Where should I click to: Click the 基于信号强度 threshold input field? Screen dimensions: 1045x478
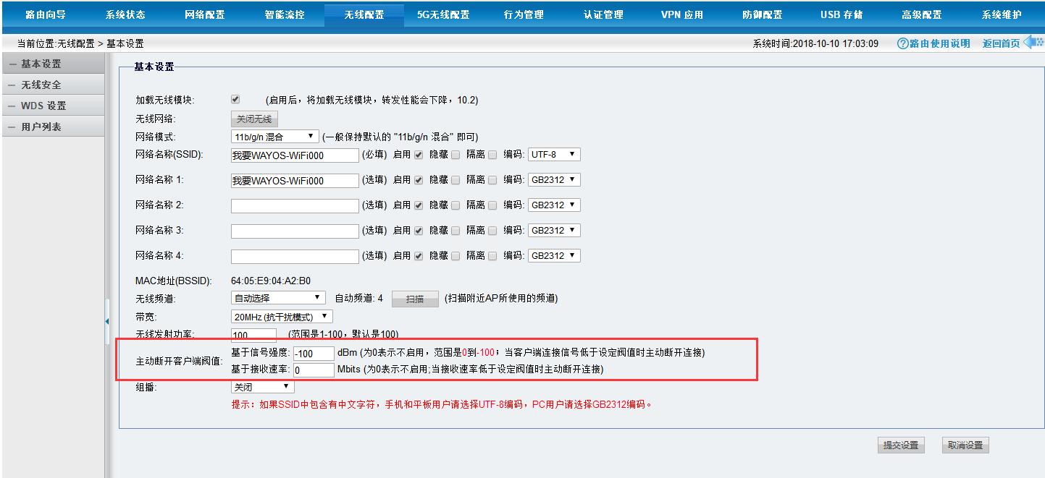coord(313,352)
